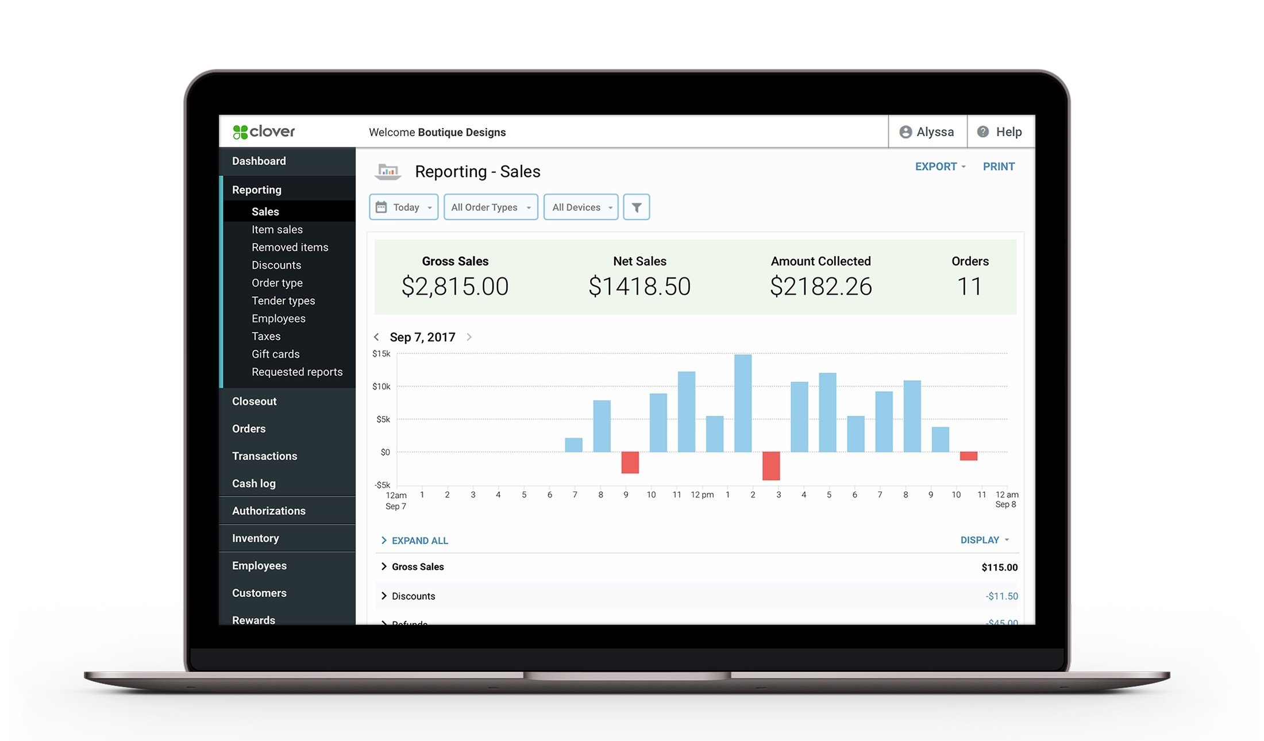This screenshot has height=741, width=1264.
Task: Open Item sales report in sidebar
Action: pos(277,229)
